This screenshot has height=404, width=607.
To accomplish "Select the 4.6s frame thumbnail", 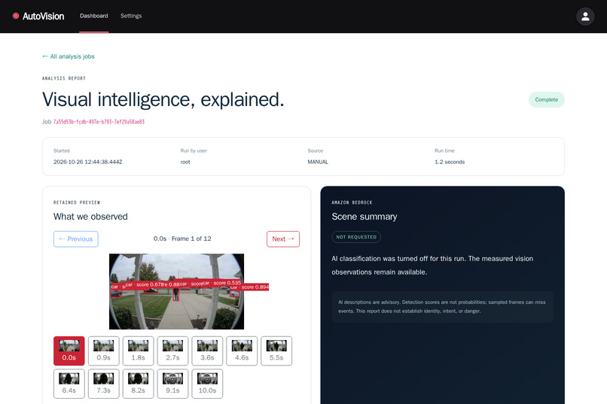I will [x=242, y=351].
